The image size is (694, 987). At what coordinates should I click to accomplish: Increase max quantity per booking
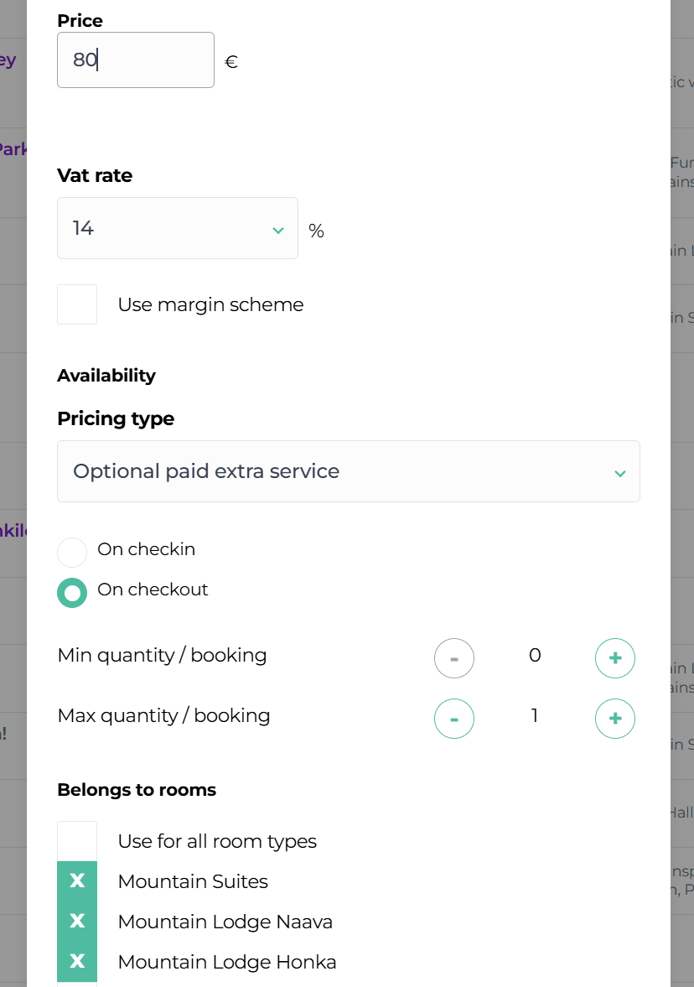(615, 719)
